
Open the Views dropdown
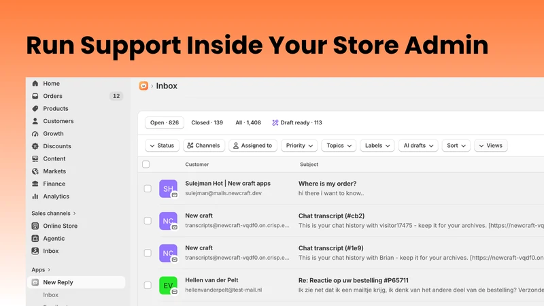[491, 146]
